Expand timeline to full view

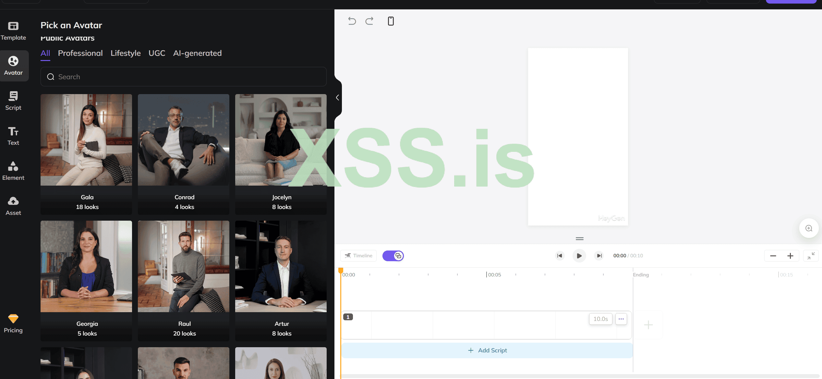pos(811,256)
